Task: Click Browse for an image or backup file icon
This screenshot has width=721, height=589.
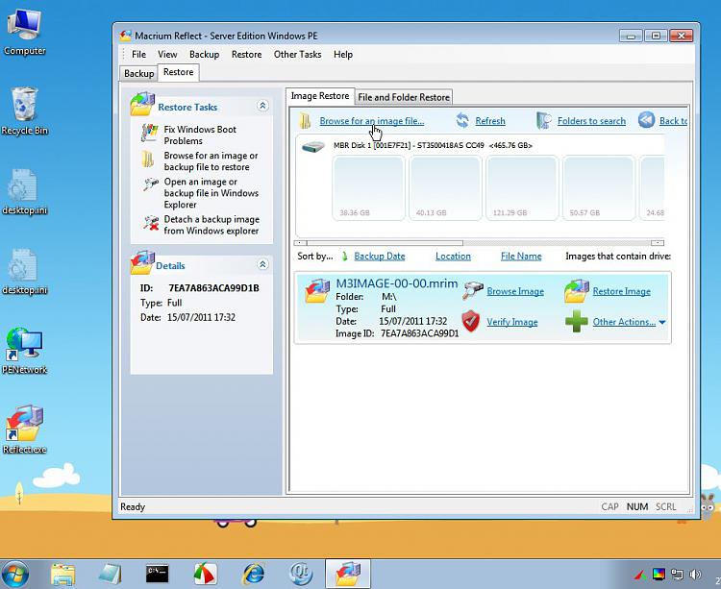Action: [x=148, y=159]
